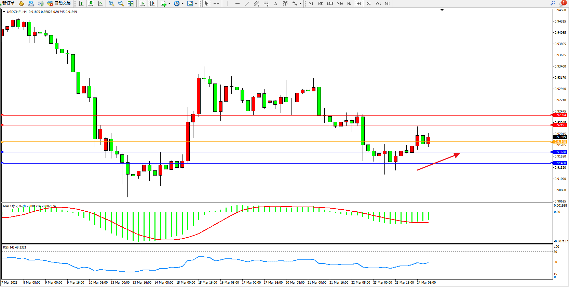The image size is (569, 287).
Task: Select the Fibonacci retracement tool
Action: click(x=266, y=3)
